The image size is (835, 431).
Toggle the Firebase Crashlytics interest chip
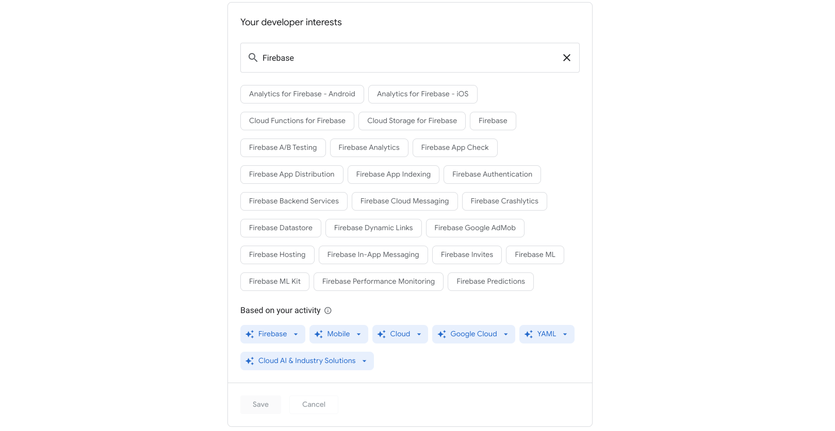[x=504, y=201]
